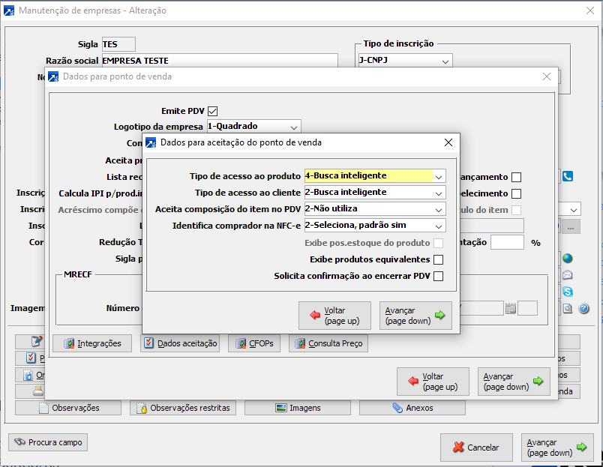Click the percentage input field
Viewport: 603px width, 467px height.
point(507,243)
